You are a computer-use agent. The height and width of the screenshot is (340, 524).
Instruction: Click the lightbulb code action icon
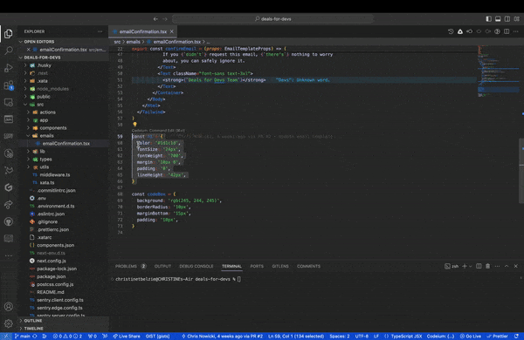(134, 125)
